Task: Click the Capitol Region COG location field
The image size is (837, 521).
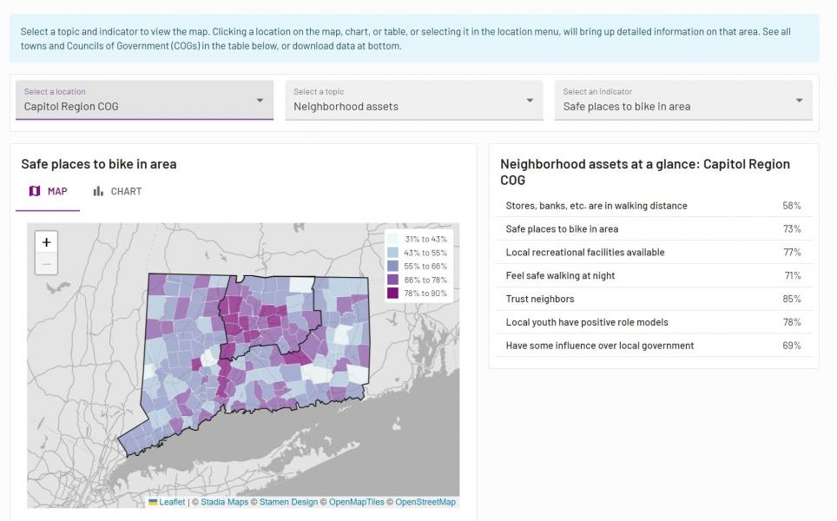Action: tap(144, 101)
